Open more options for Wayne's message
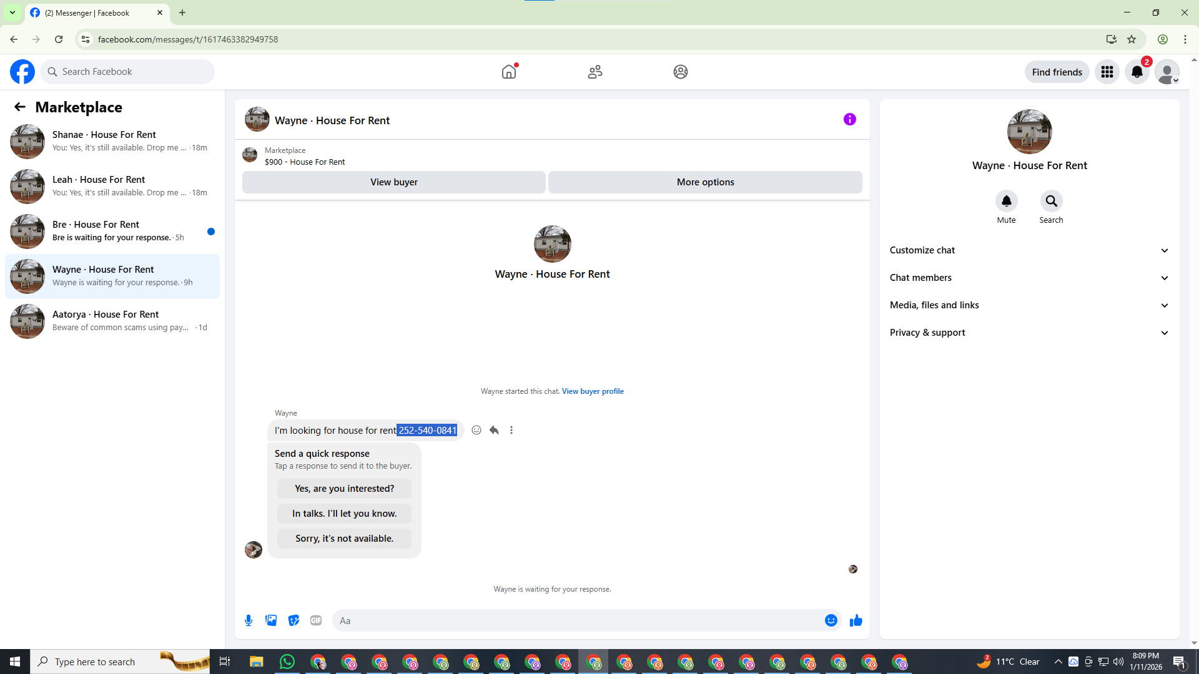The image size is (1199, 674). pyautogui.click(x=511, y=430)
